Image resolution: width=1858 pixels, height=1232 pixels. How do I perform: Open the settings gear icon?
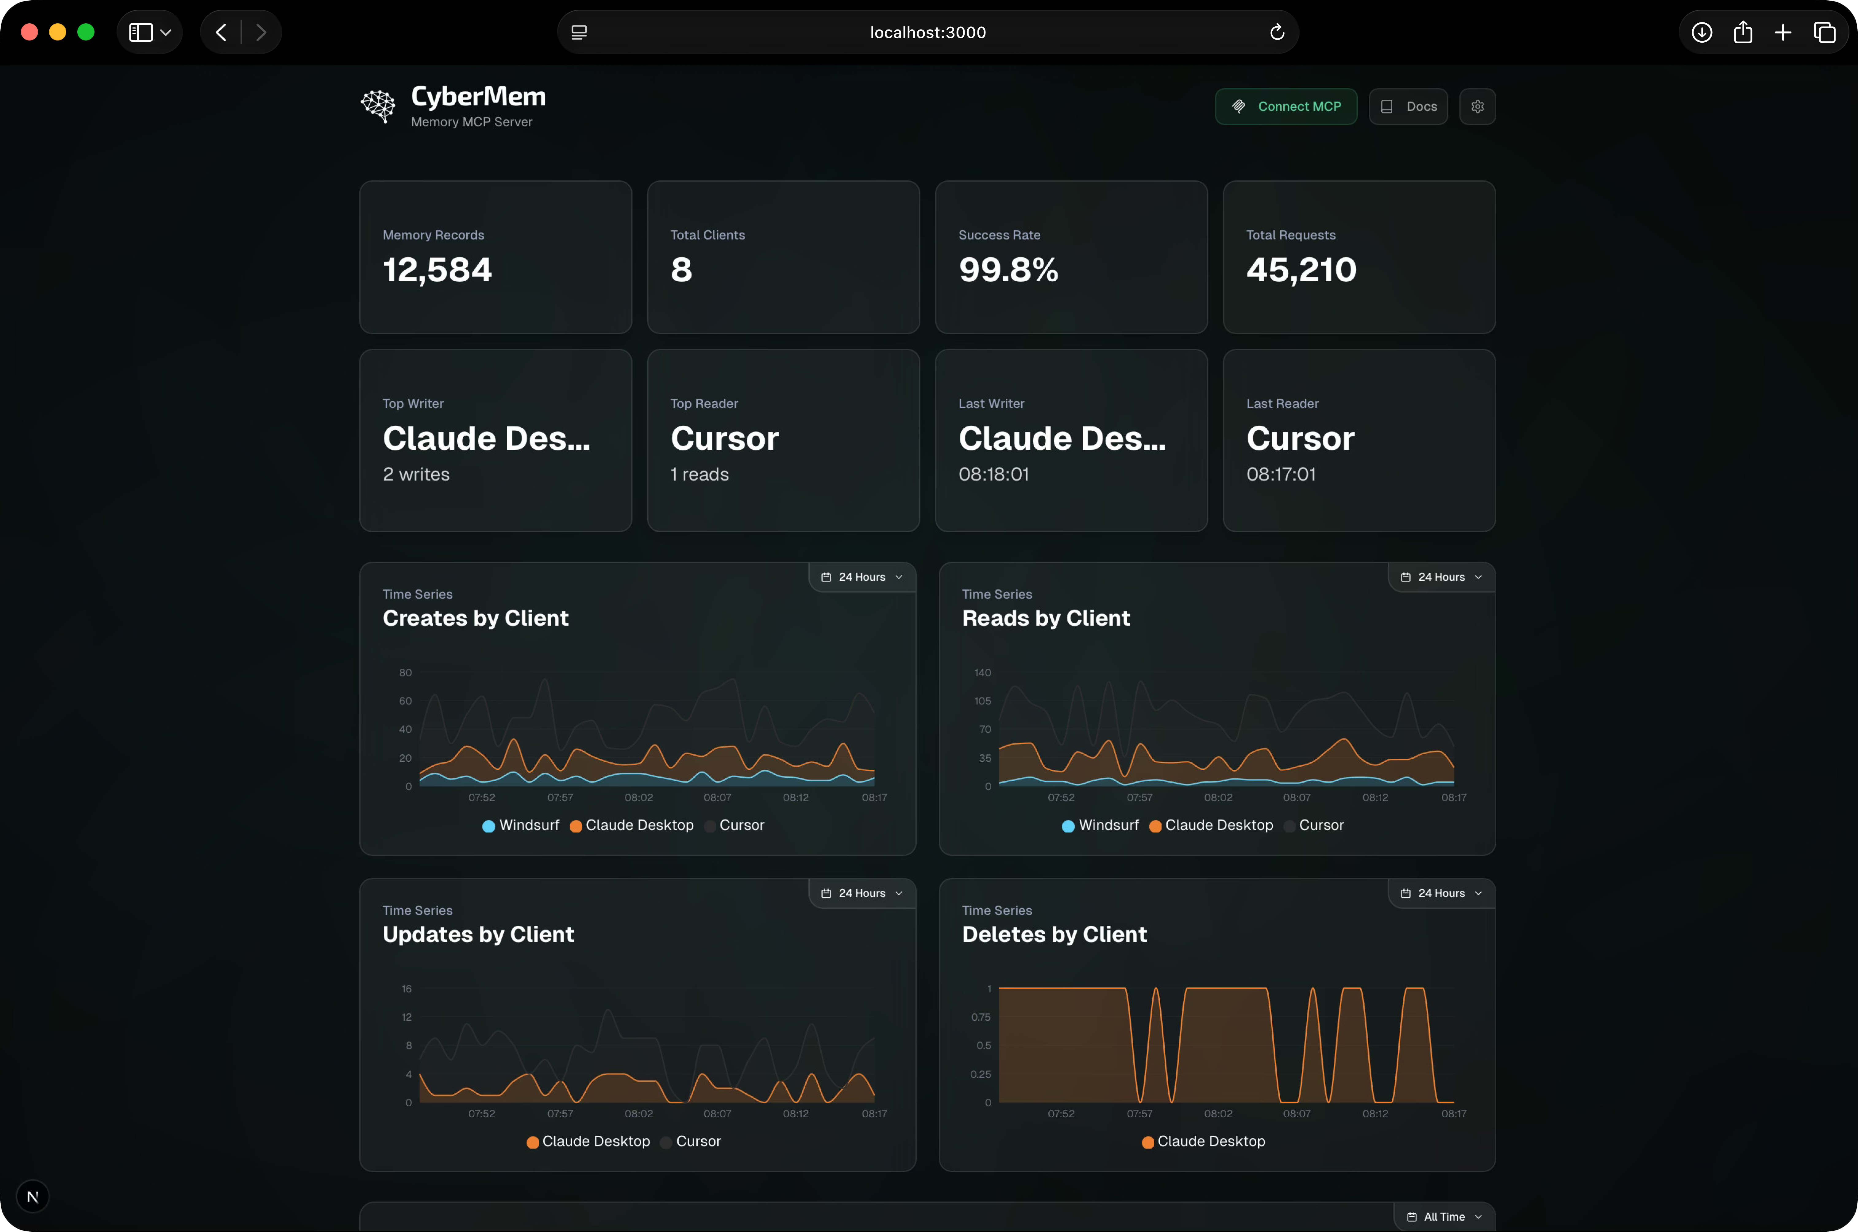(x=1478, y=106)
